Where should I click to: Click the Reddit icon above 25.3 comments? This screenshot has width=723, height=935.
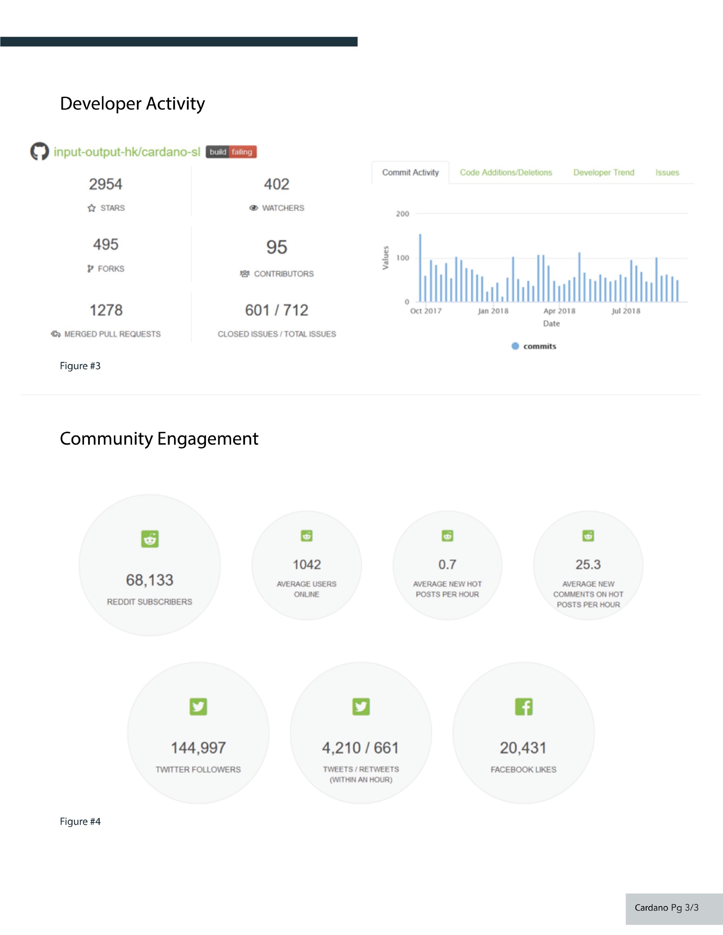[x=588, y=536]
